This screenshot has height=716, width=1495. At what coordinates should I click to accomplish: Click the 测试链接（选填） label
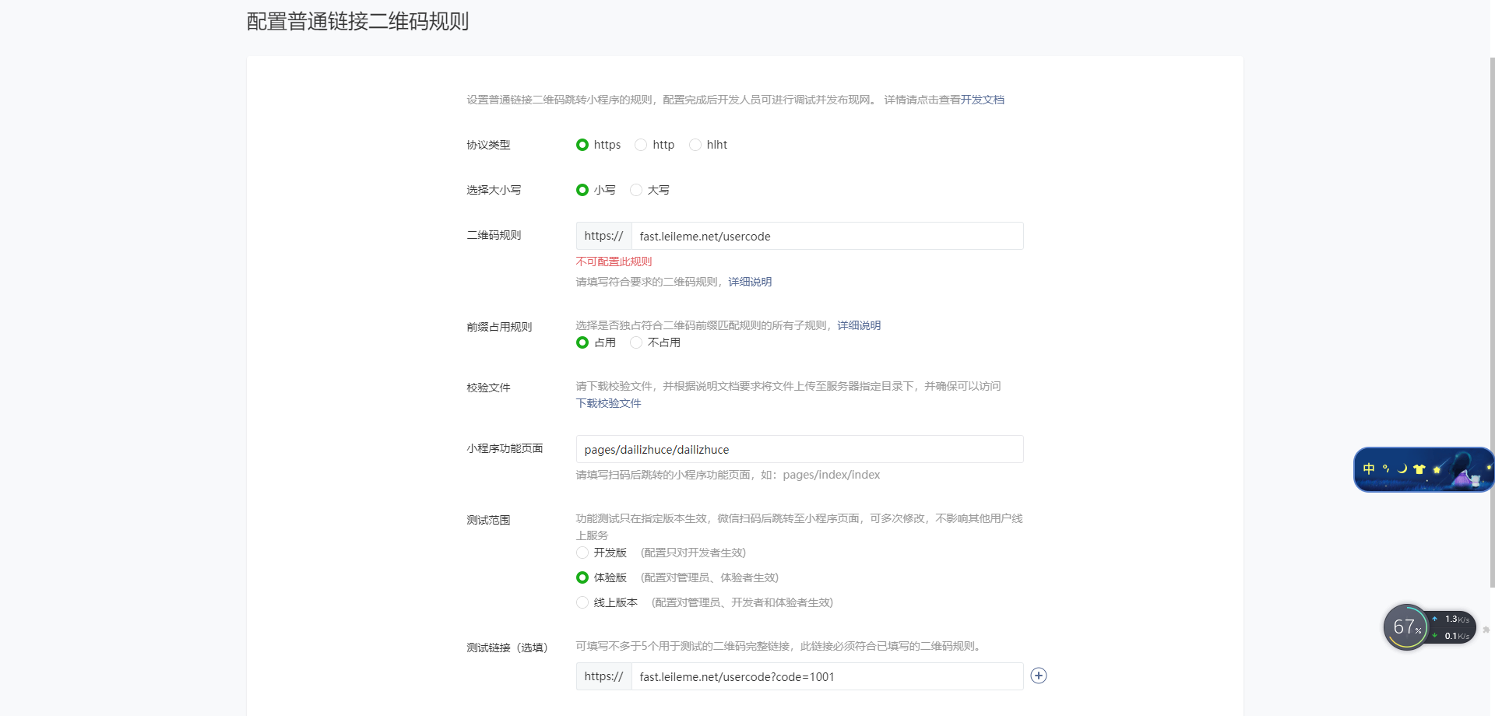(507, 648)
